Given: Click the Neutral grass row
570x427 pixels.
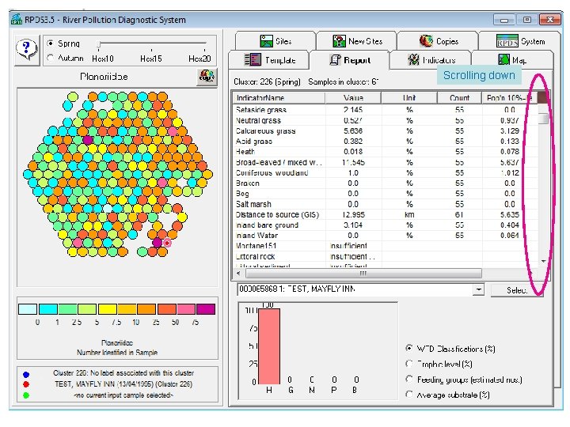Looking at the screenshot, I should tap(386, 120).
